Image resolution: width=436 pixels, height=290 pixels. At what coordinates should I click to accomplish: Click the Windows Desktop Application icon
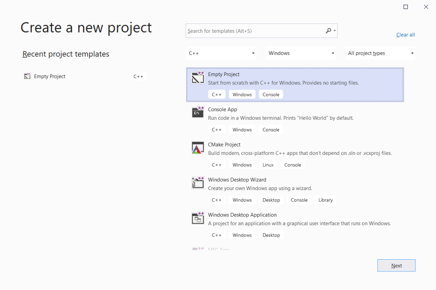pos(198,218)
